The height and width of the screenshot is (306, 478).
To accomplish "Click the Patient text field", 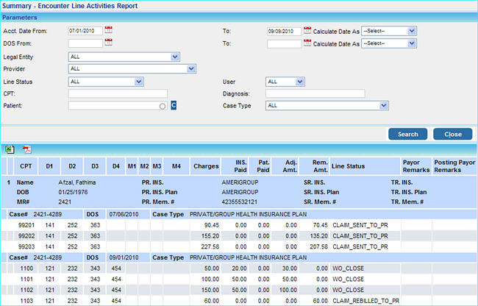I will click(x=112, y=106).
